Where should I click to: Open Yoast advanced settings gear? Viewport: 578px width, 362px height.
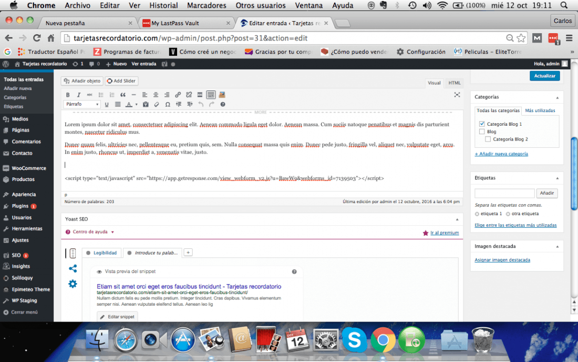[x=73, y=284]
